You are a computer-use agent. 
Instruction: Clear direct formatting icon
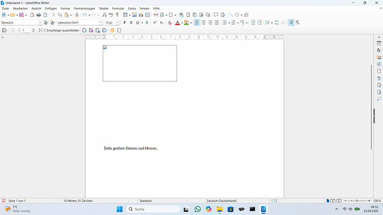coord(169,23)
